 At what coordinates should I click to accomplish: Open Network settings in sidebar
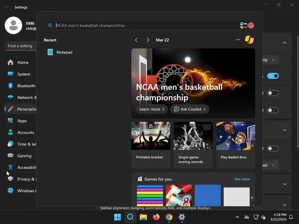click(21, 97)
